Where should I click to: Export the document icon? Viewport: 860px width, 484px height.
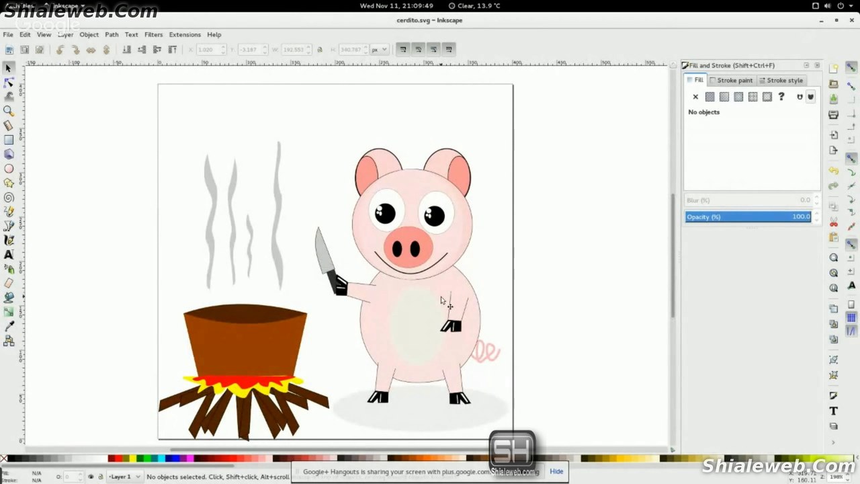click(x=834, y=151)
